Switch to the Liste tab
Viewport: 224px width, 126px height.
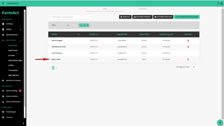(105, 9)
